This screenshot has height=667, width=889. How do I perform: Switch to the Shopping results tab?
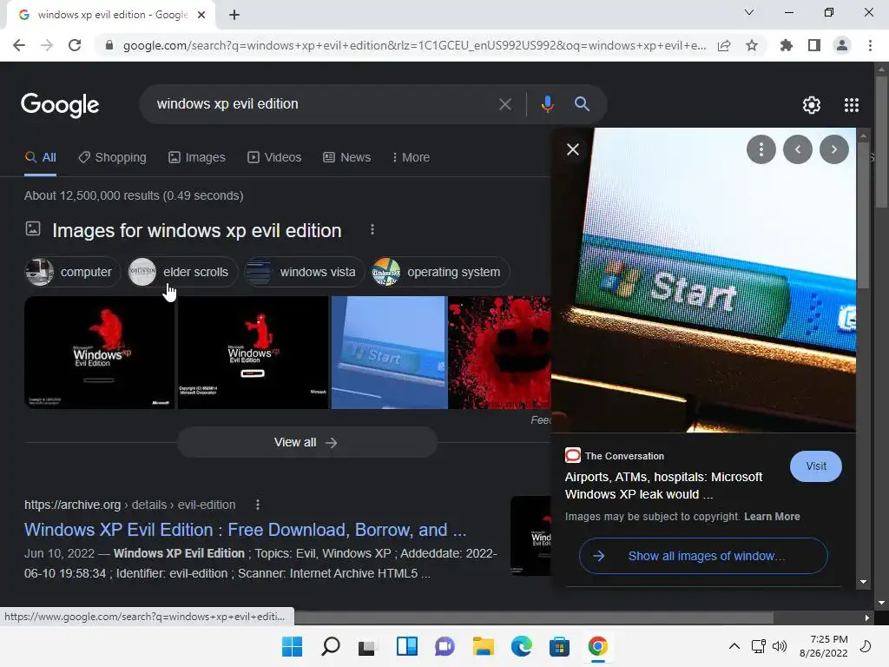pyautogui.click(x=112, y=158)
